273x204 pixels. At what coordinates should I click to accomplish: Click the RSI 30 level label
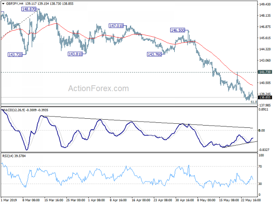tap(260, 184)
